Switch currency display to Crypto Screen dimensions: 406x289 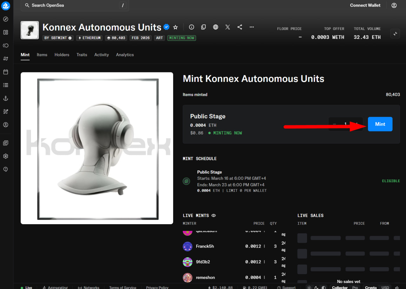click(371, 287)
